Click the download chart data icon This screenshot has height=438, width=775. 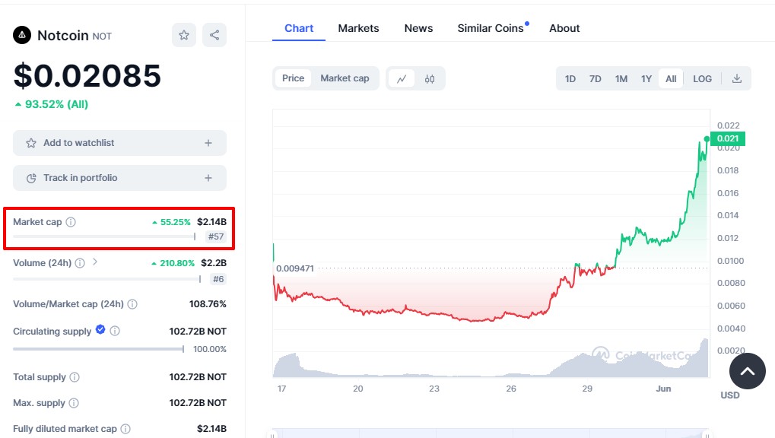[736, 78]
